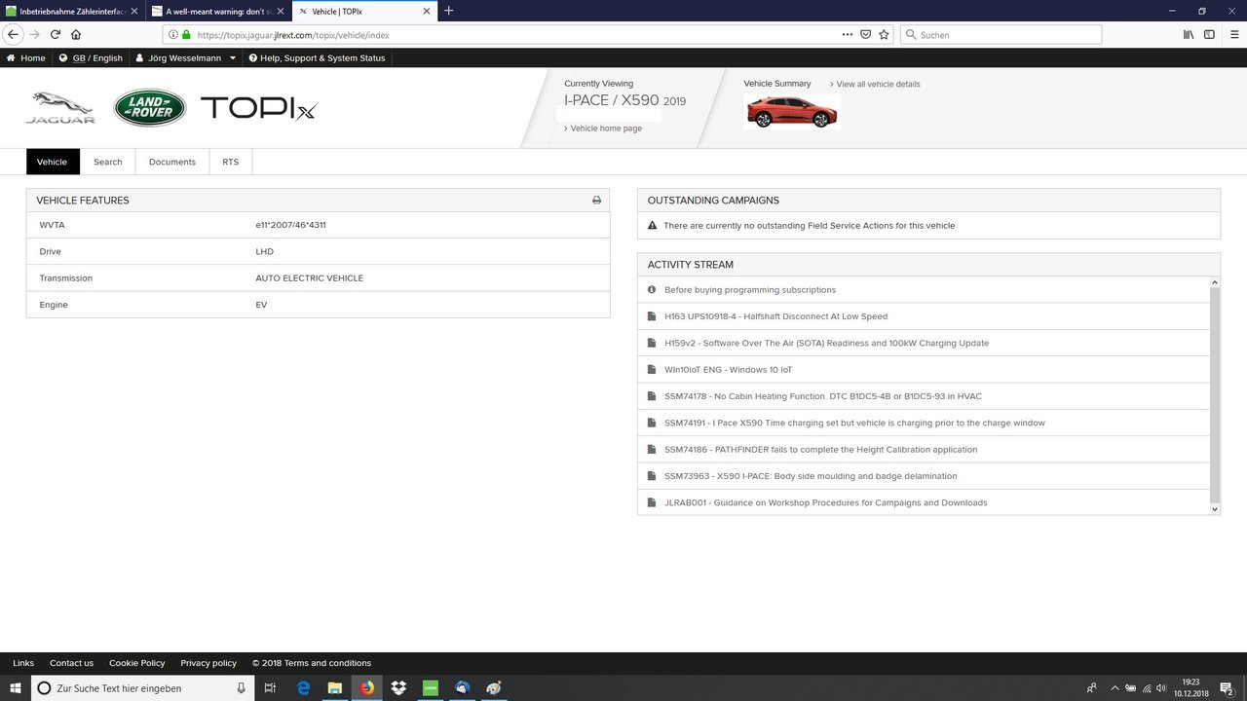The width and height of the screenshot is (1247, 701).
Task: Open Win10IoT ENG document
Action: click(729, 370)
